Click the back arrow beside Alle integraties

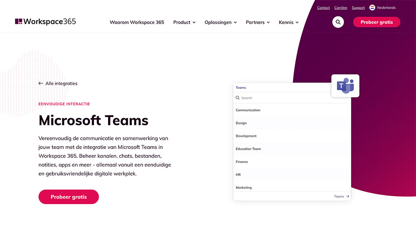(x=41, y=83)
